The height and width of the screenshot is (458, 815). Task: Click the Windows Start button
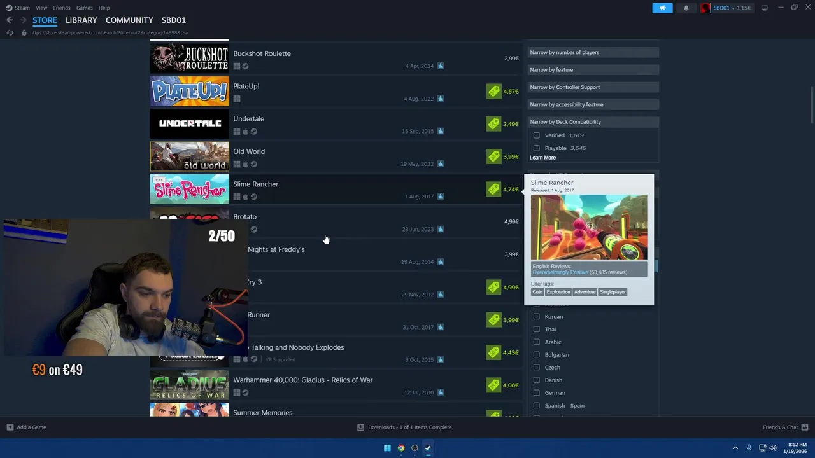pos(387,448)
